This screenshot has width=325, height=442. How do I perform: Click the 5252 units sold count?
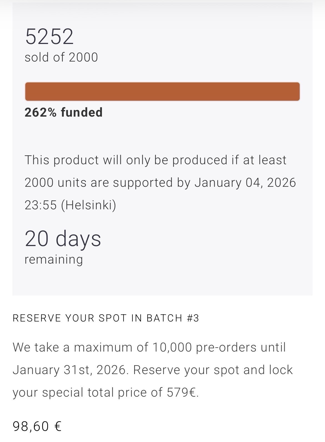pyautogui.click(x=49, y=36)
